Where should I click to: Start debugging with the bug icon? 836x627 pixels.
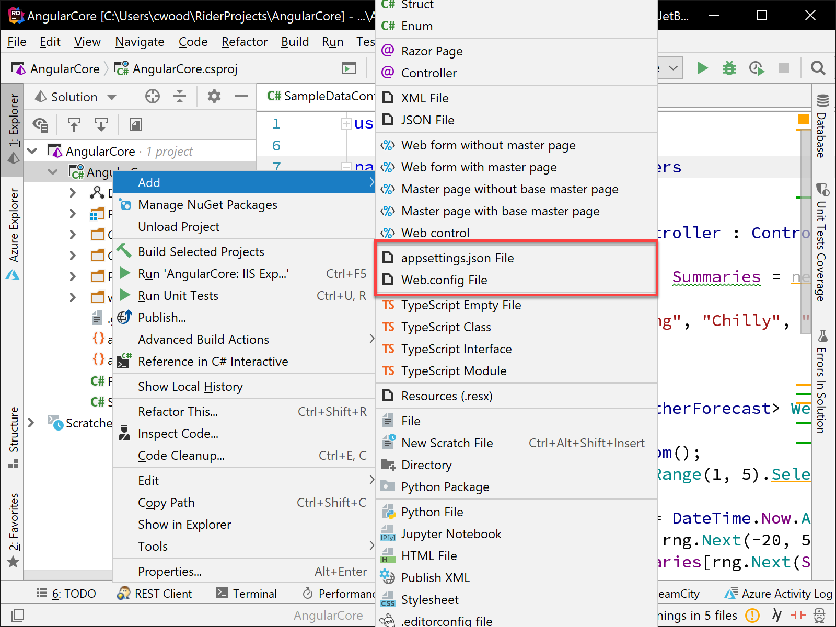pos(729,68)
